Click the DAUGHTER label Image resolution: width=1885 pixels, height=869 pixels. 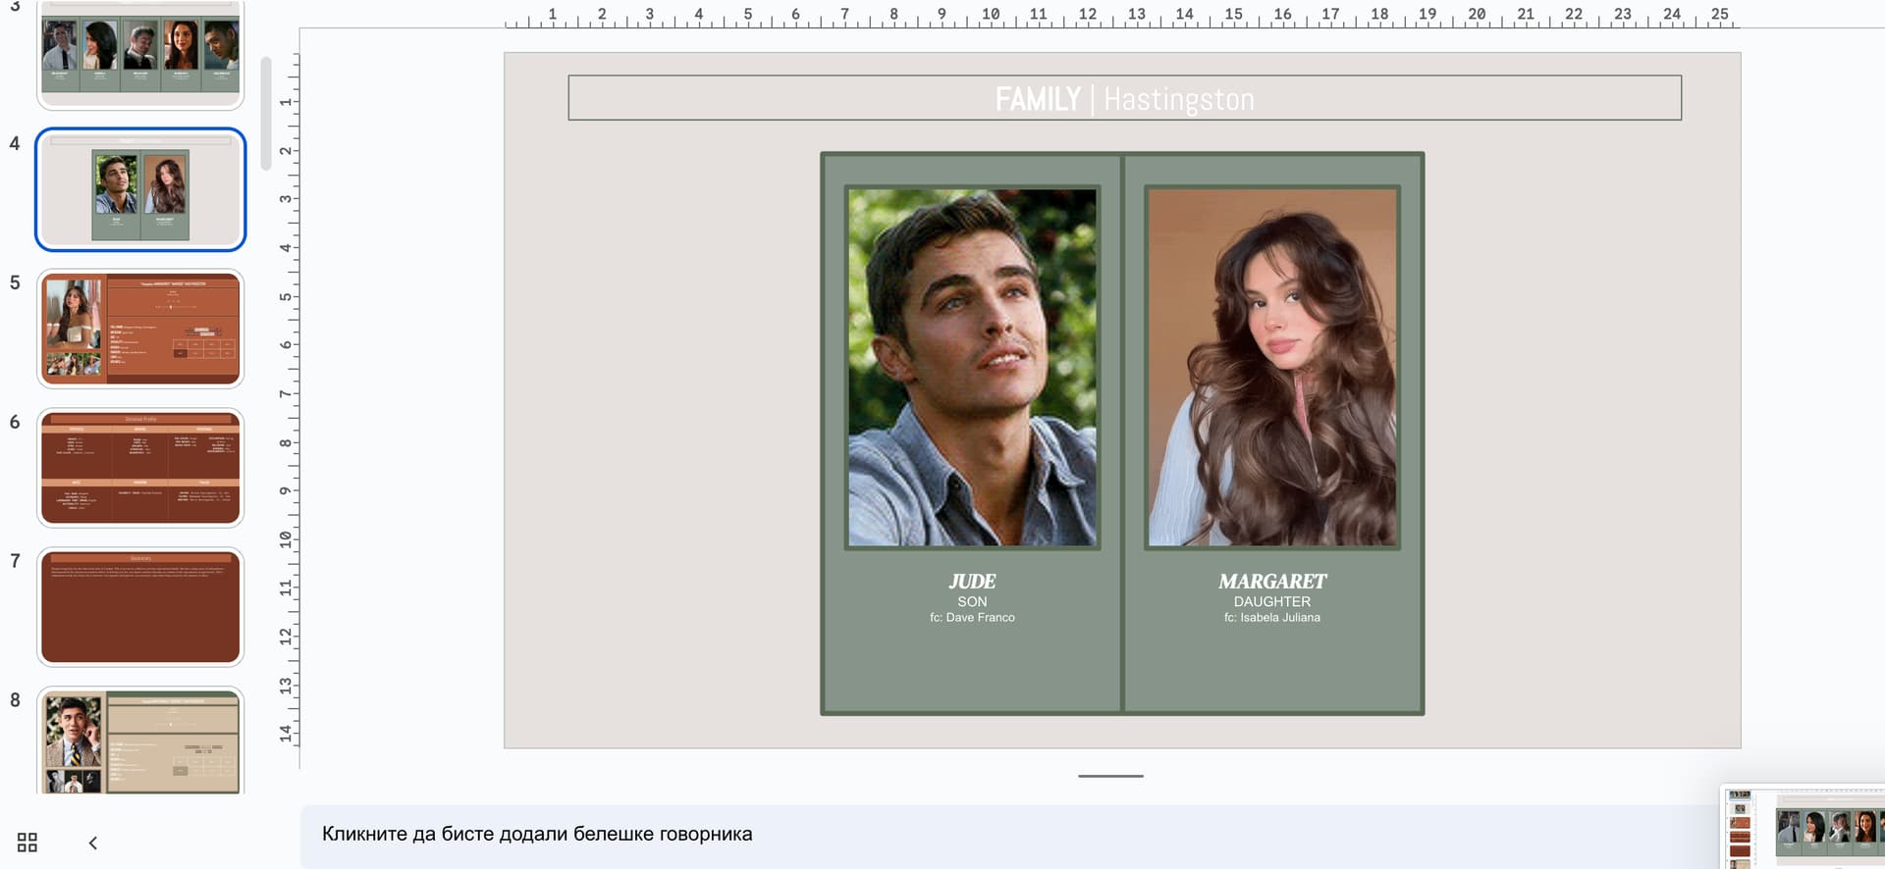(x=1272, y=601)
